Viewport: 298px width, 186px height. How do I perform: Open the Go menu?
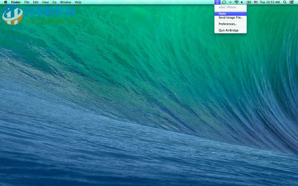[x=54, y=2]
